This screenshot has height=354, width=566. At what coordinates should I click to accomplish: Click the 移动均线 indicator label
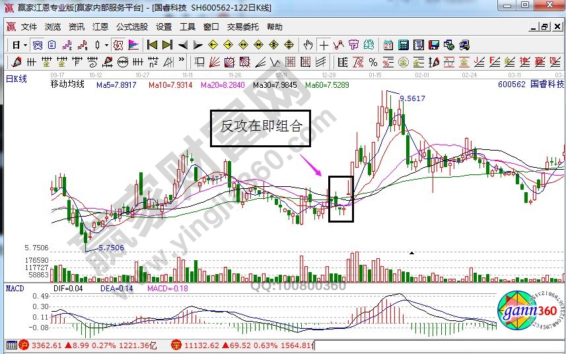tap(67, 85)
